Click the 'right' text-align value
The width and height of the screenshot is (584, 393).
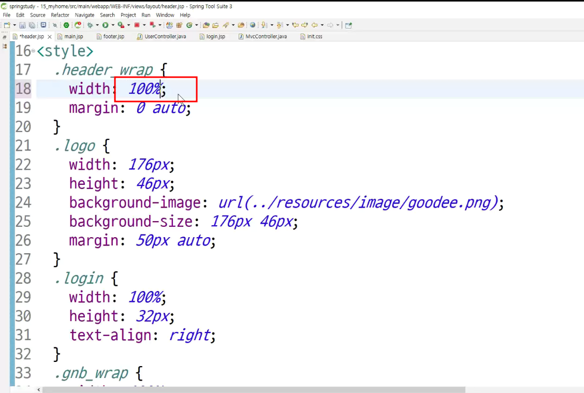(x=189, y=335)
